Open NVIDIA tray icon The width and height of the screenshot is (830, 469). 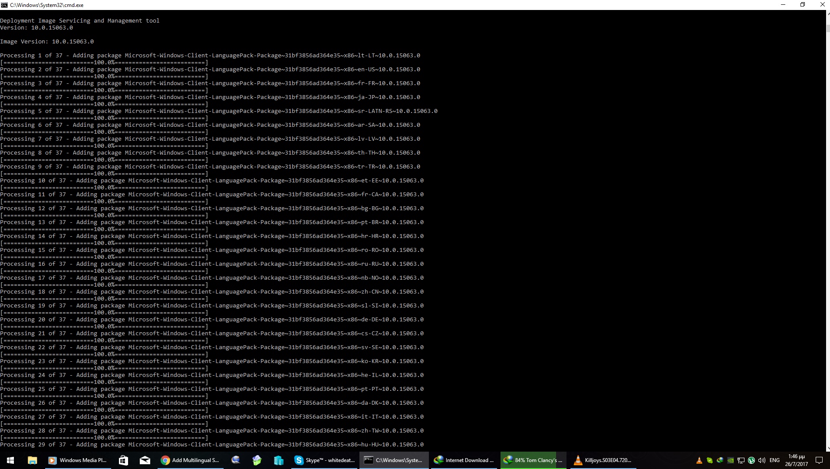[x=731, y=460]
